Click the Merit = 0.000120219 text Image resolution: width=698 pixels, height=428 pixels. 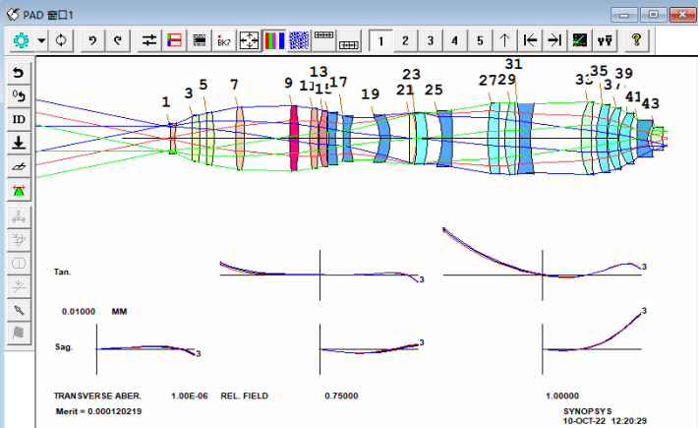pyautogui.click(x=98, y=411)
